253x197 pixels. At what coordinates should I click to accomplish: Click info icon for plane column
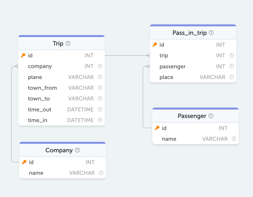[x=100, y=77]
